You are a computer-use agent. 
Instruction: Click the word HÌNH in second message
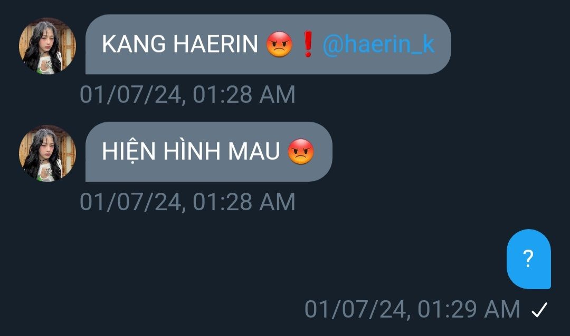(x=192, y=151)
